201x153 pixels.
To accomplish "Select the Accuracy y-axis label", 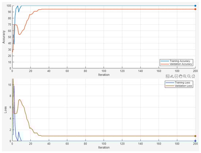I will tap(4, 37).
